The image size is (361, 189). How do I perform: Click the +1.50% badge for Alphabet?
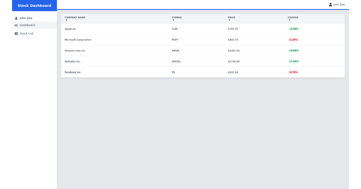(293, 61)
